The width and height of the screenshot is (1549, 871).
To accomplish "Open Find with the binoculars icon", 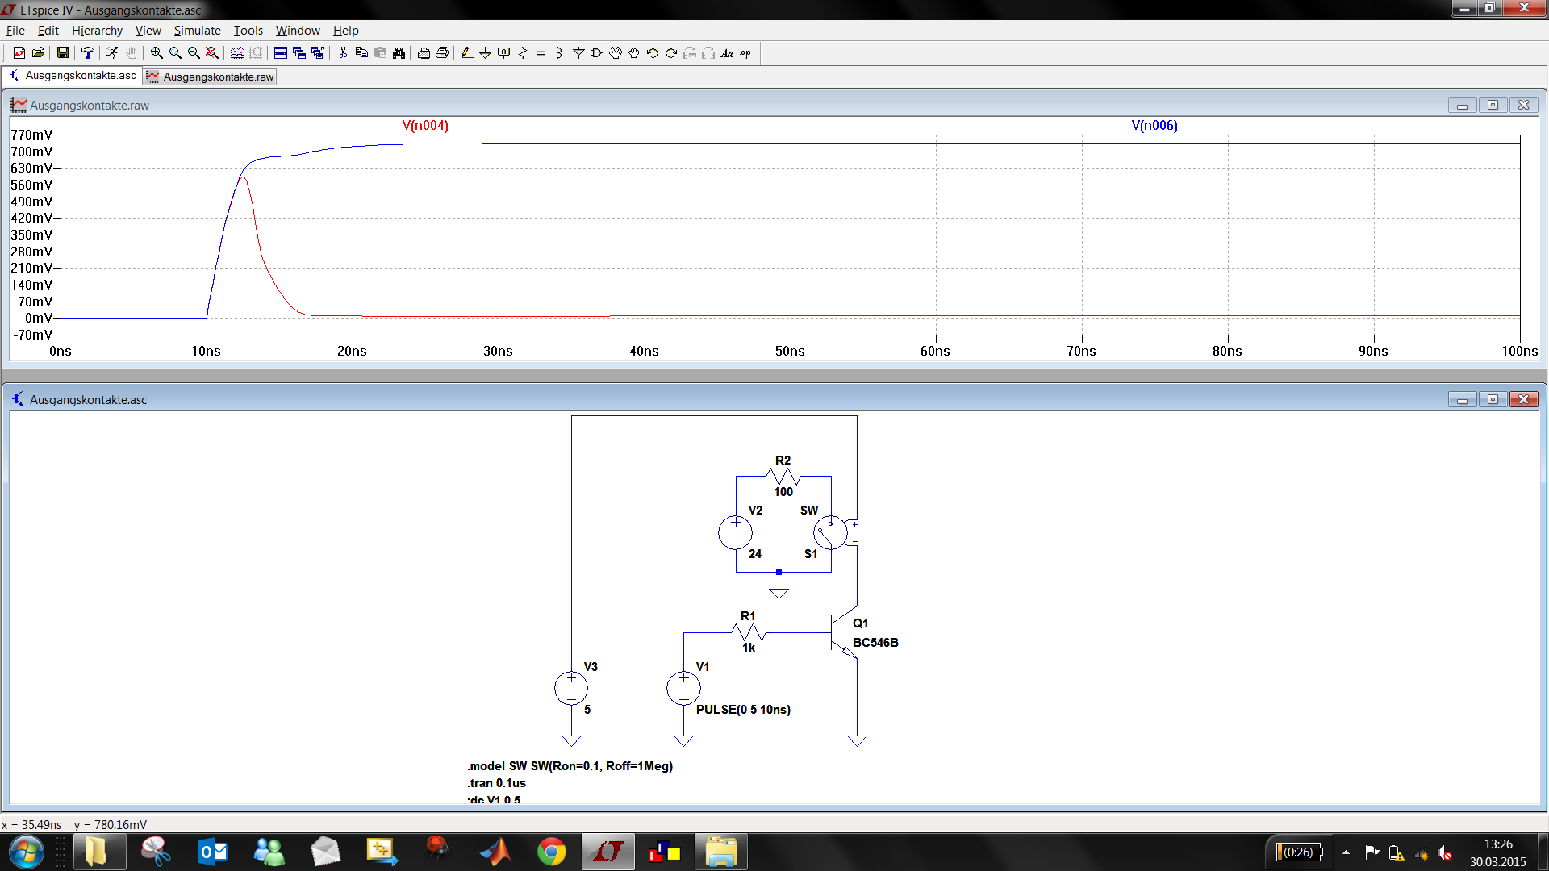I will coord(399,53).
